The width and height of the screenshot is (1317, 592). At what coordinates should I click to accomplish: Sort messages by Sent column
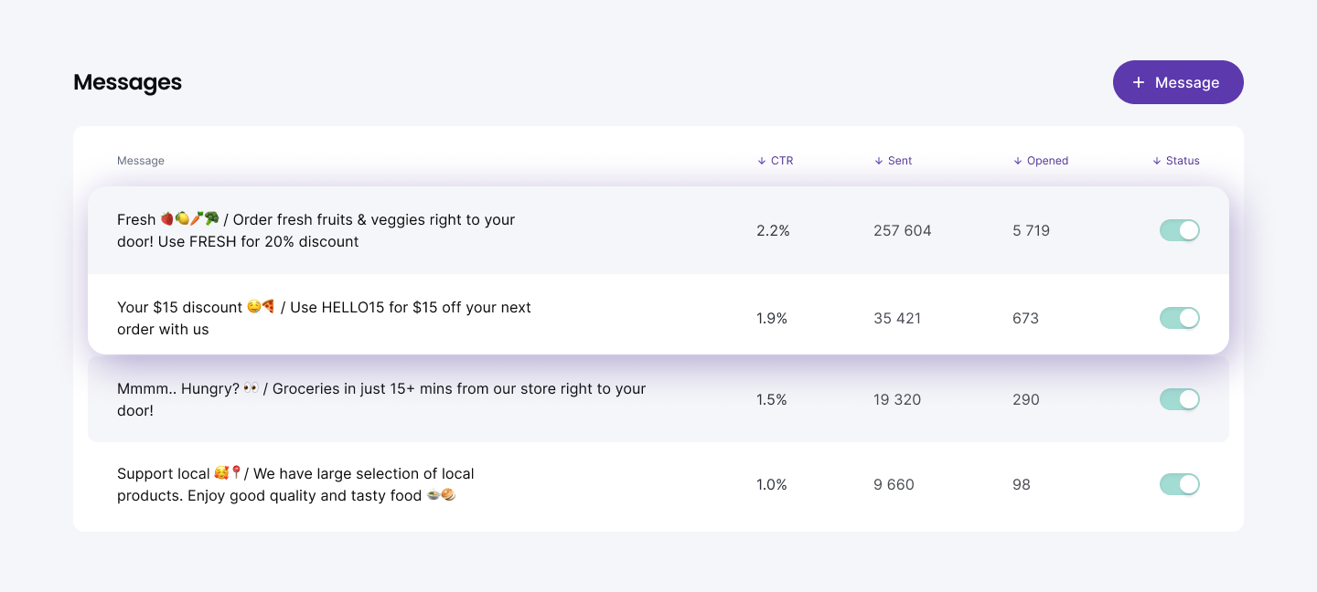(894, 161)
